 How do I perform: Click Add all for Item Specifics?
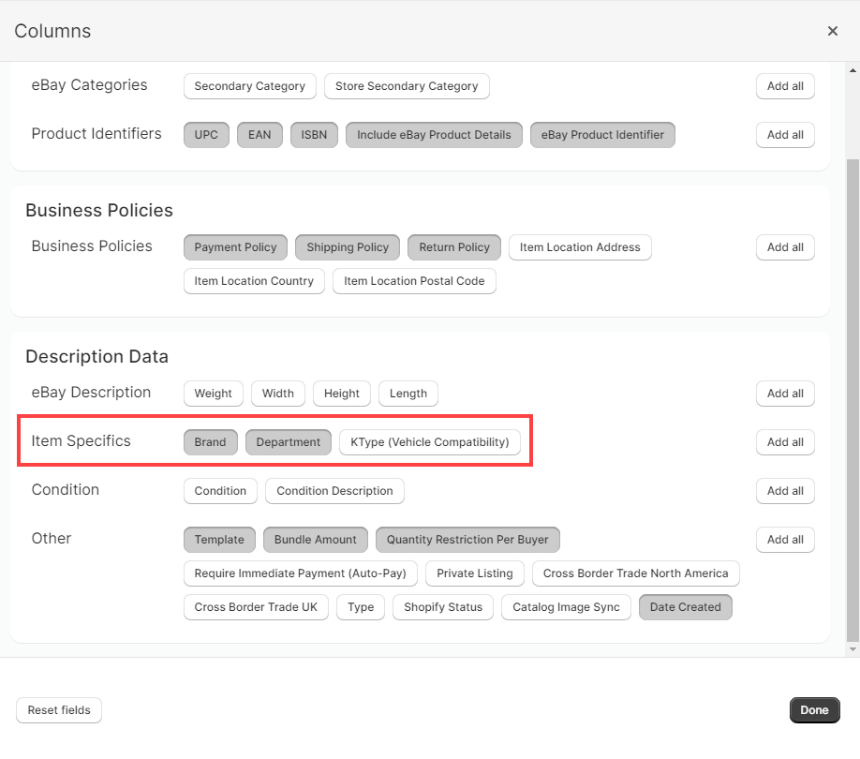(785, 442)
